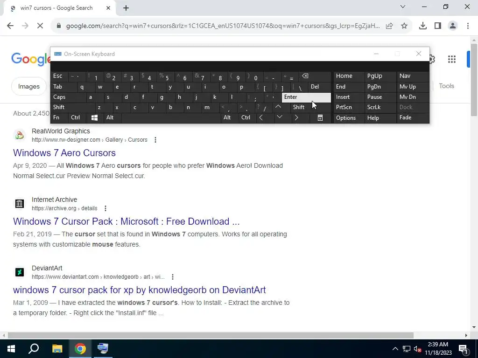The height and width of the screenshot is (358, 478).
Task: Share this page via the address bar icon
Action: pyautogui.click(x=389, y=26)
